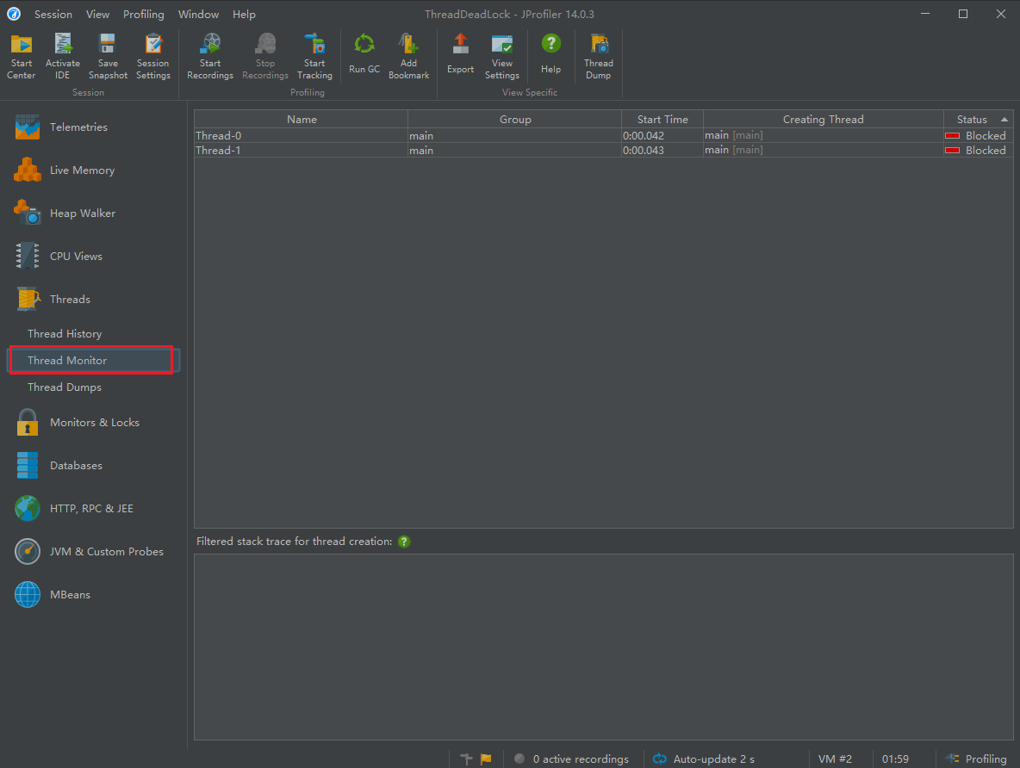This screenshot has width=1020, height=768.
Task: Open the Profiling menu
Action: click(x=144, y=14)
